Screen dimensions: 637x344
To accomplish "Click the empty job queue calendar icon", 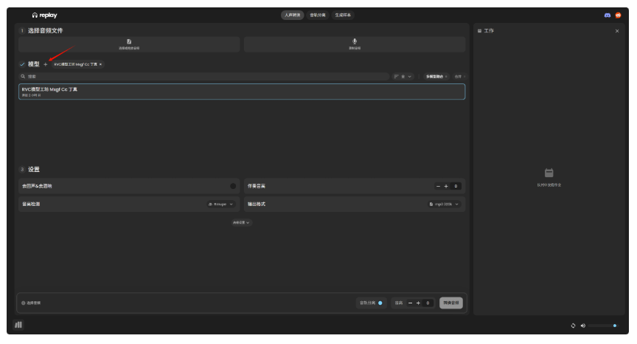I will coord(549,173).
